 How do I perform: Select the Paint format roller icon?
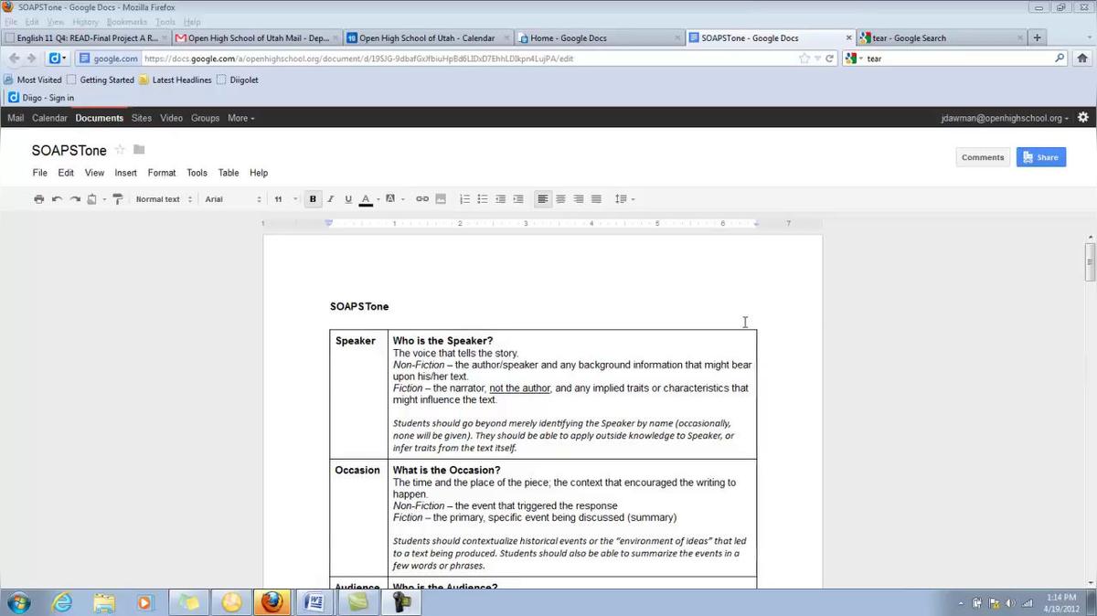tap(117, 199)
